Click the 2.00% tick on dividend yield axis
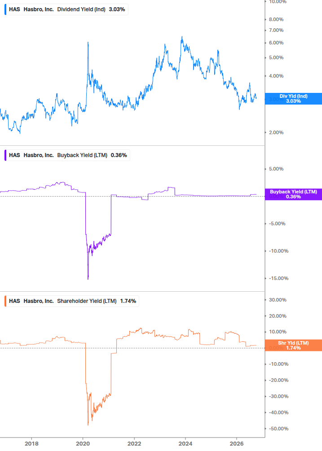 [x=276, y=132]
